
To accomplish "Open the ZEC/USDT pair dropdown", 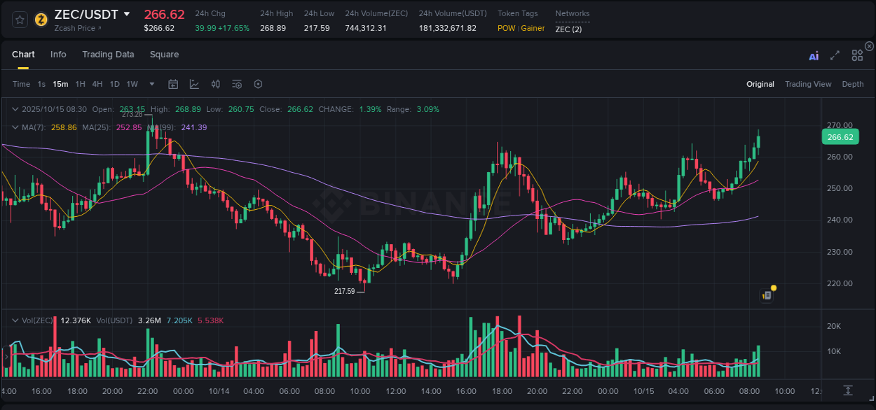I will pyautogui.click(x=127, y=13).
